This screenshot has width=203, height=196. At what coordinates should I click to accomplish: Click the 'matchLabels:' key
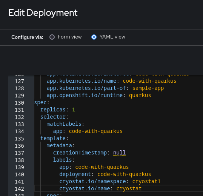[65, 124]
